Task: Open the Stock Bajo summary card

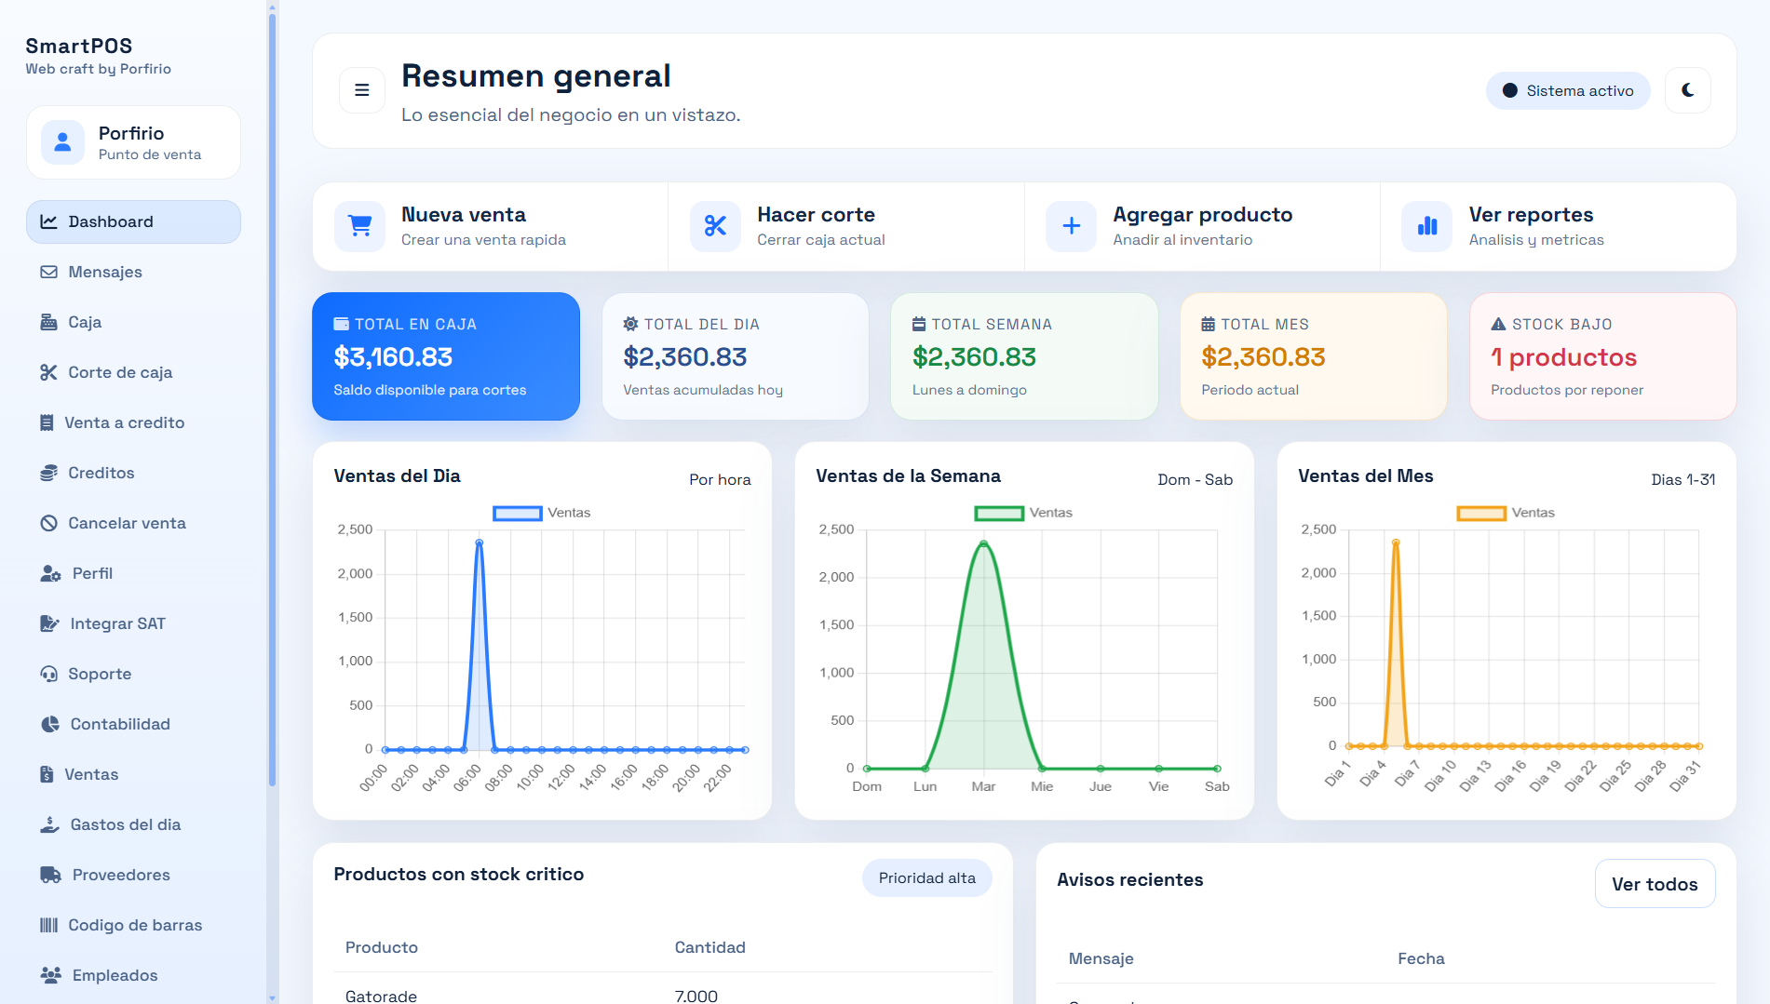Action: (1602, 356)
